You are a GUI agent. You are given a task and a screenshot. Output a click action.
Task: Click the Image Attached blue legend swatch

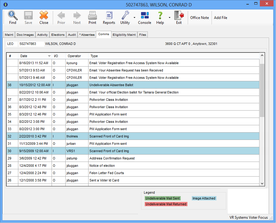click(x=204, y=198)
